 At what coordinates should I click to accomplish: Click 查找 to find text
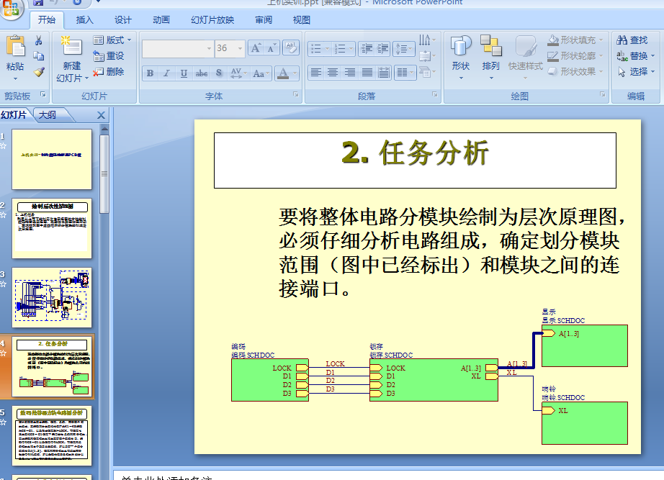point(632,40)
